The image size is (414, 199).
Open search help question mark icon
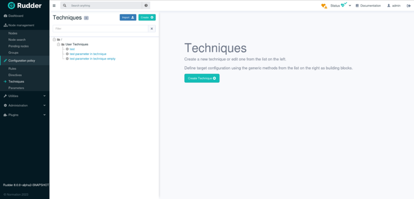click(x=146, y=6)
